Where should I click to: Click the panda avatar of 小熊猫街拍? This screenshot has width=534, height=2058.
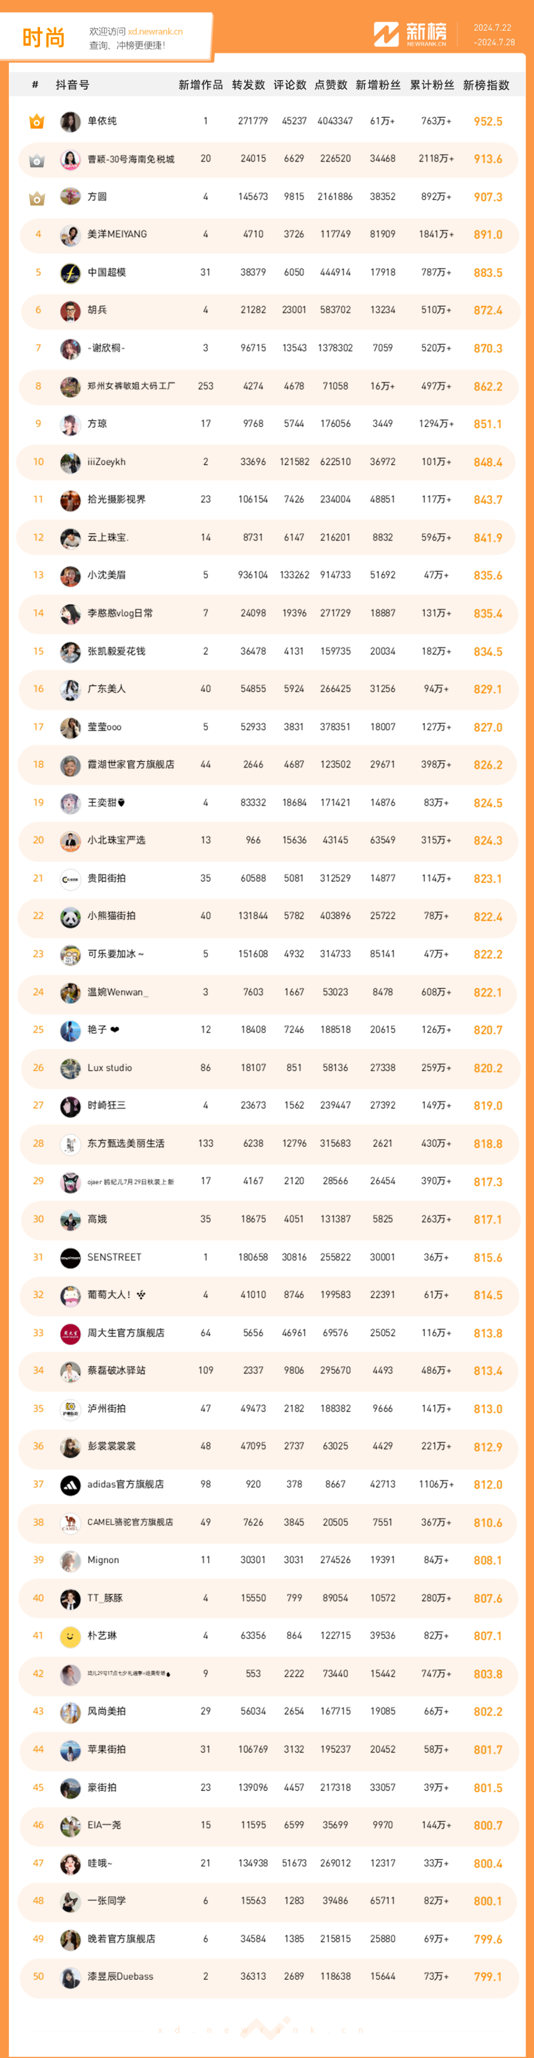pos(70,917)
